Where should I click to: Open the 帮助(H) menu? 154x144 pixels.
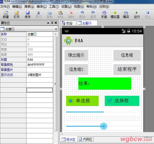coord(91,7)
